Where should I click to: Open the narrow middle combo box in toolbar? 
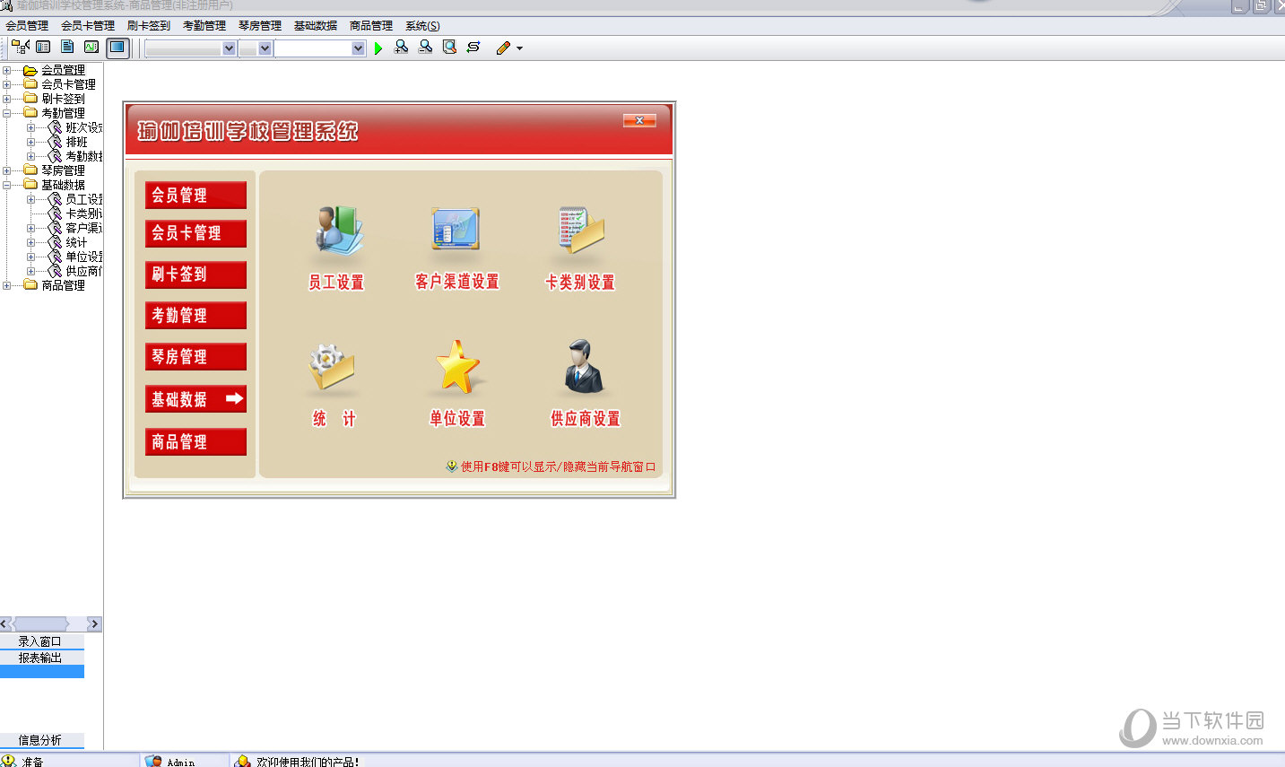click(256, 48)
